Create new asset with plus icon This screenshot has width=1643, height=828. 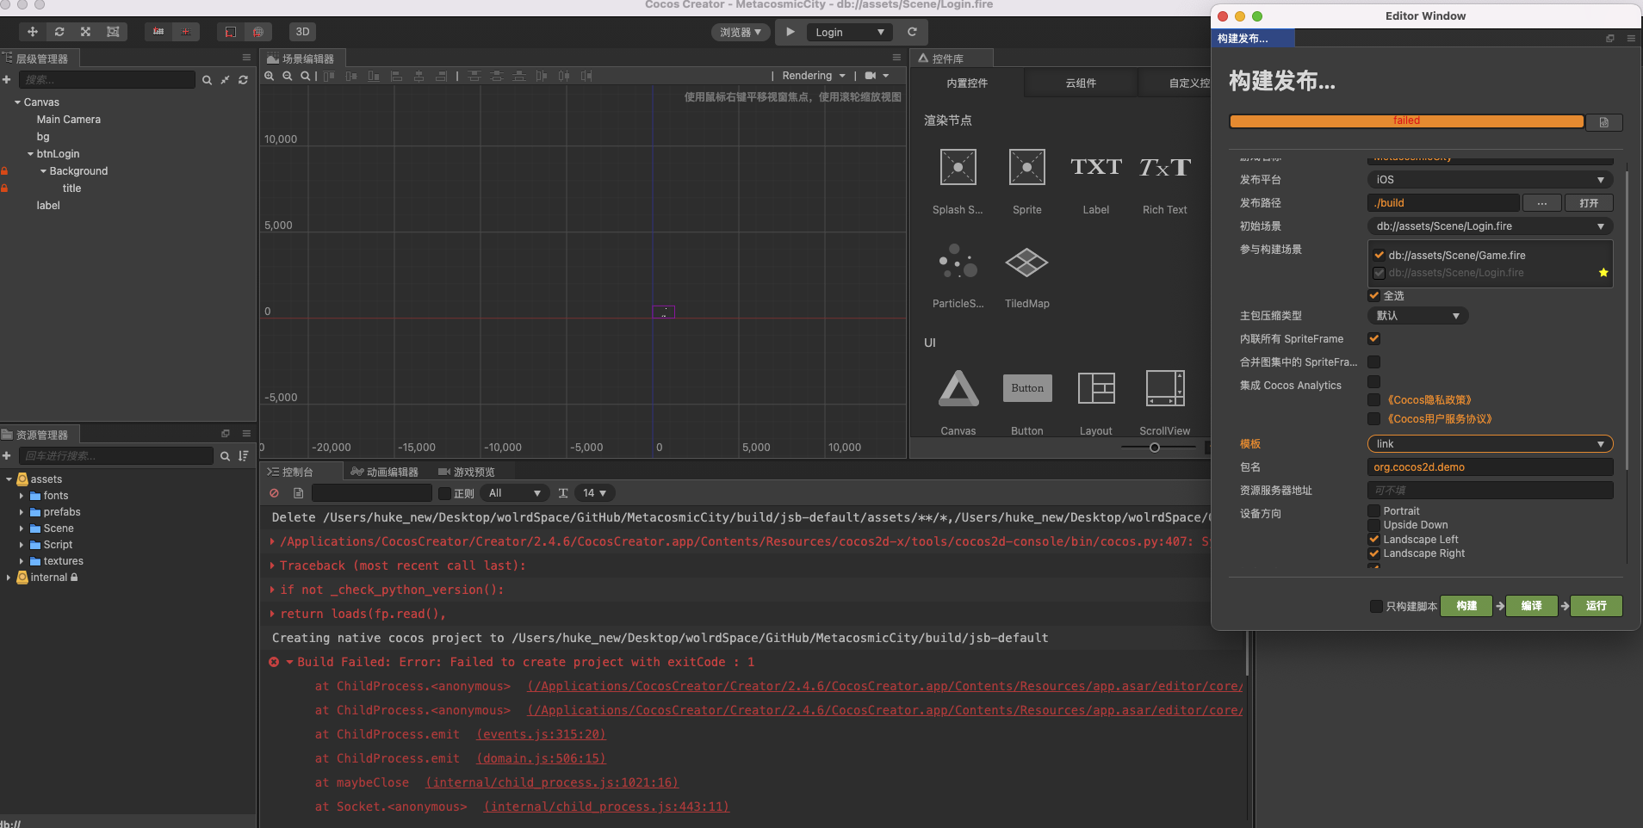click(x=7, y=455)
